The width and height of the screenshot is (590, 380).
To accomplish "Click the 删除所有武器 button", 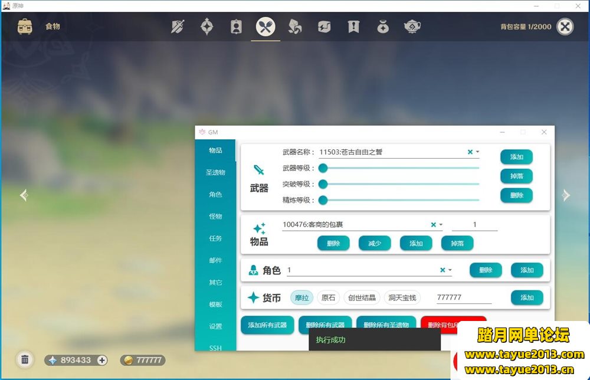I will pos(325,325).
